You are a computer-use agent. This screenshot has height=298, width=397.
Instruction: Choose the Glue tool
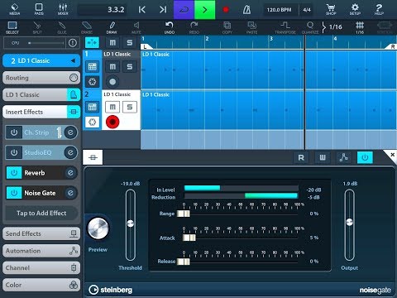(62, 27)
